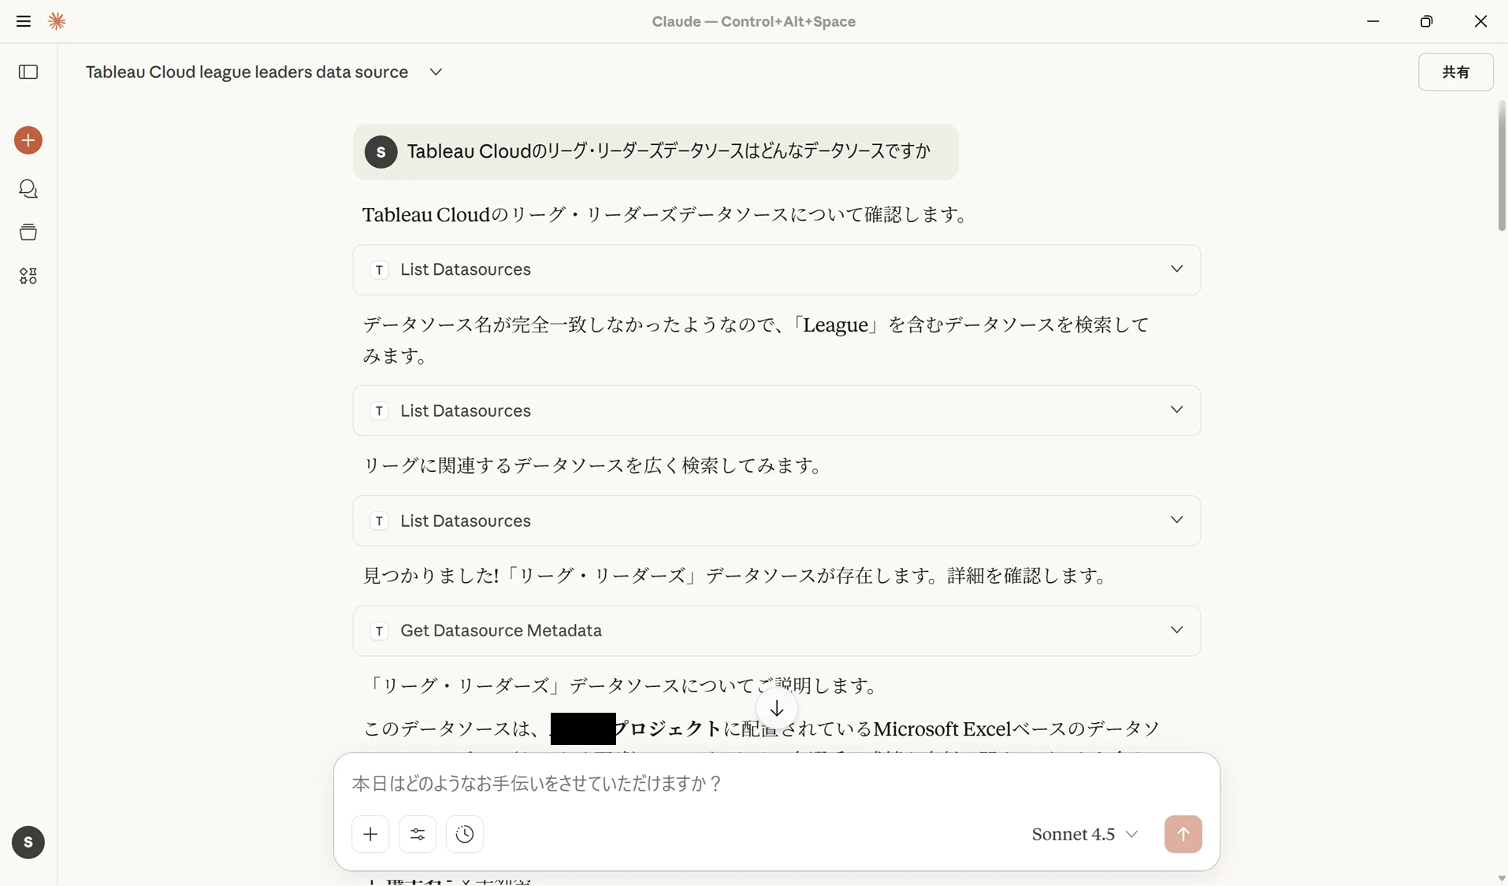
Task: Open the user avatar S menu
Action: tap(28, 842)
